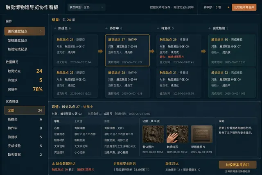Click the top 比较版本并合并 button
The height and width of the screenshot is (175, 262).
244,7
